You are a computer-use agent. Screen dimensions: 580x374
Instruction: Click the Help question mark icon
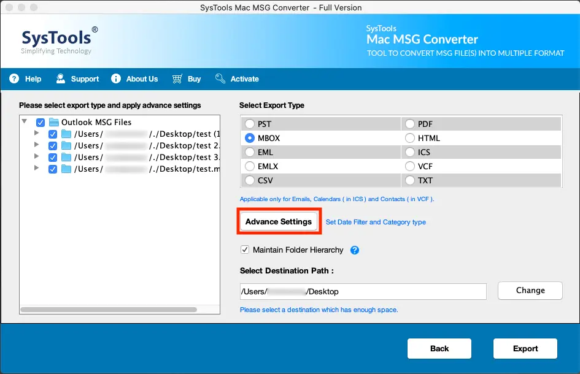[x=14, y=78]
